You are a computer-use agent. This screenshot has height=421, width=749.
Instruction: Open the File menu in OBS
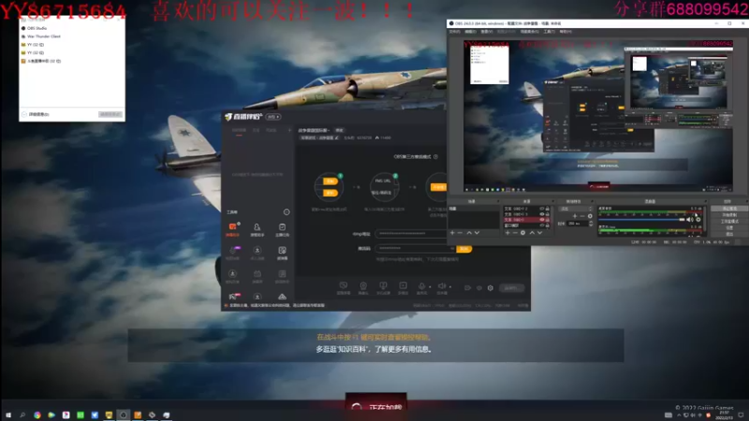click(454, 32)
